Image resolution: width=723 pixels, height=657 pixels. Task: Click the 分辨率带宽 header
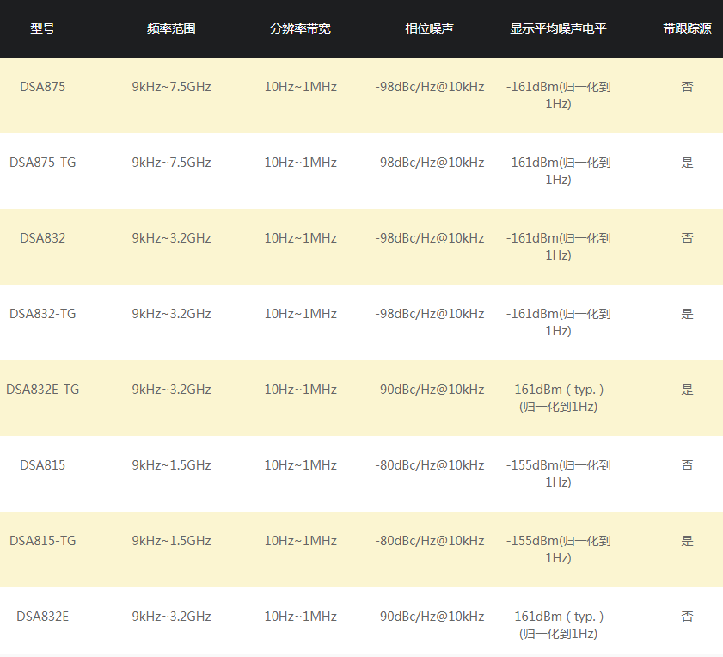point(301,28)
